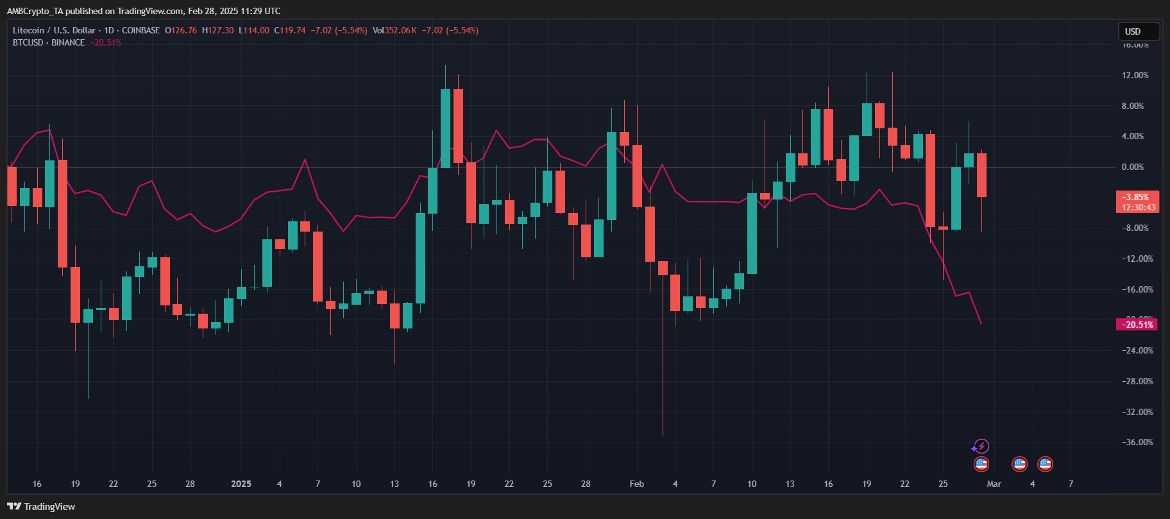Screen dimensions: 1170x519
Task: Click the AMBCrypto_TA published header text
Action: (x=143, y=11)
